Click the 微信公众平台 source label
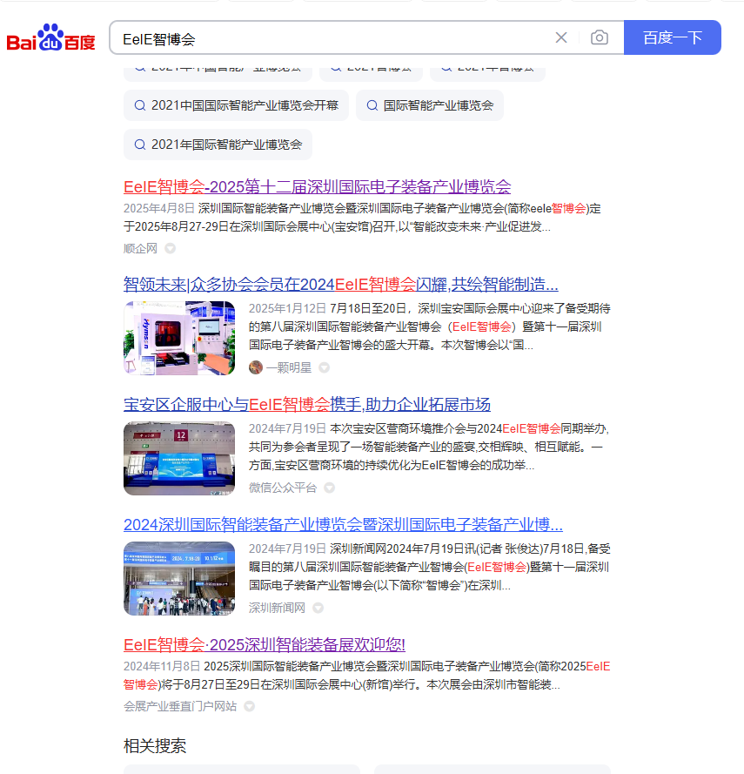 pyautogui.click(x=283, y=488)
